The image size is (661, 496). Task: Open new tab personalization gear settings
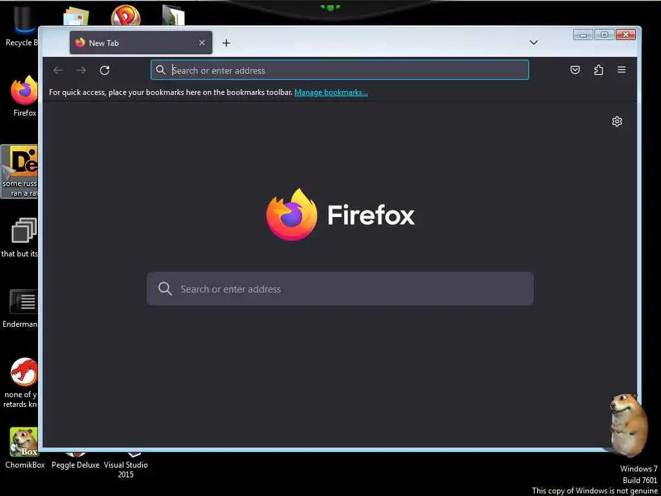pos(616,121)
